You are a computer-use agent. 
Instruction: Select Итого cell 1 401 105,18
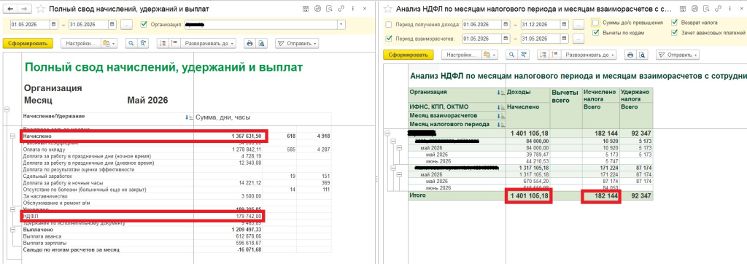click(528, 195)
